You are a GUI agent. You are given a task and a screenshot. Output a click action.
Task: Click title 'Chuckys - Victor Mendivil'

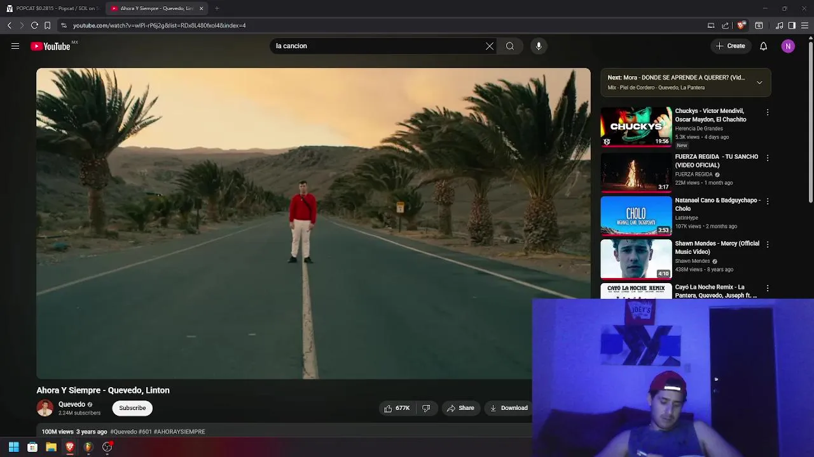point(710,115)
